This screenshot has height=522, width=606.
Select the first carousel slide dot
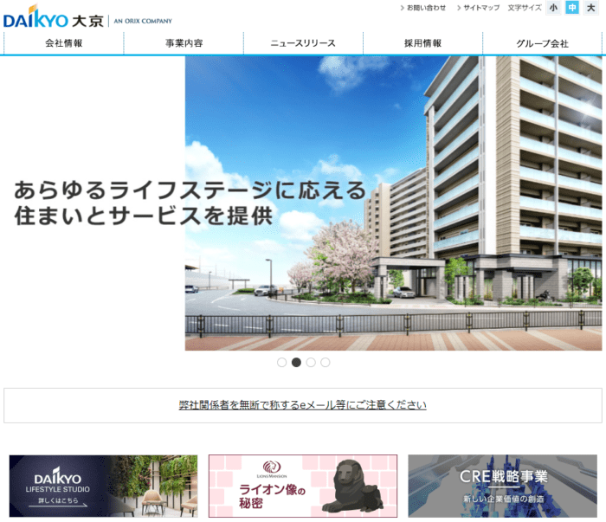pyautogui.click(x=281, y=363)
